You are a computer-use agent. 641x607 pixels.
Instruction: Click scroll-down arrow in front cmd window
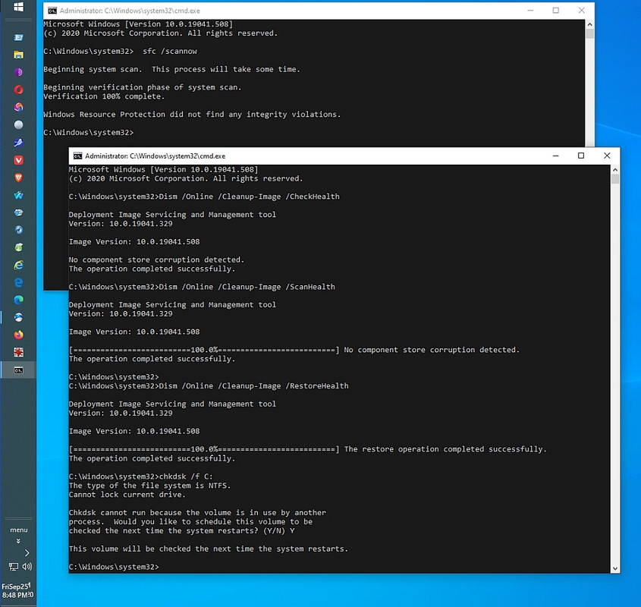pos(615,568)
